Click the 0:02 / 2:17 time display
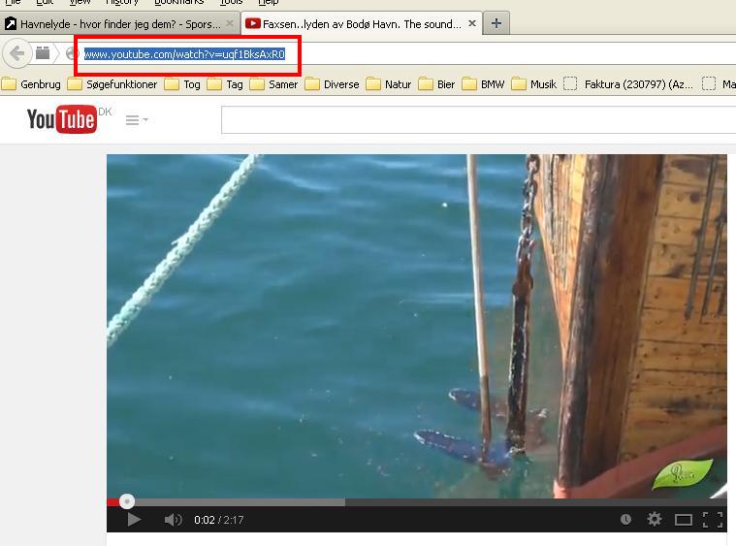Viewport: 736px width, 546px height. click(x=219, y=520)
